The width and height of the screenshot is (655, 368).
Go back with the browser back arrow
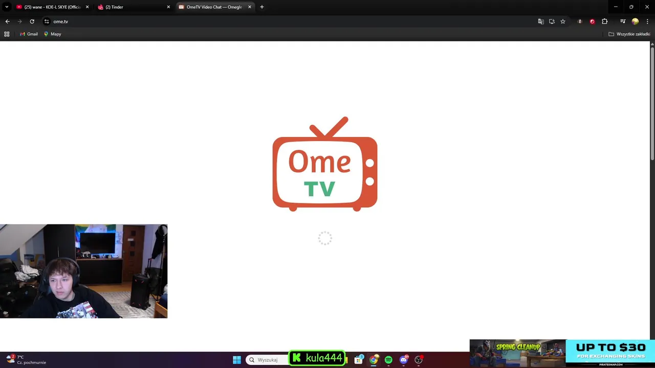point(7,21)
